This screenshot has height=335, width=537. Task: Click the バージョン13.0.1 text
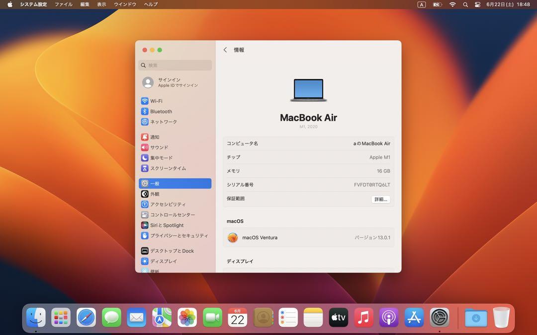tap(372, 238)
